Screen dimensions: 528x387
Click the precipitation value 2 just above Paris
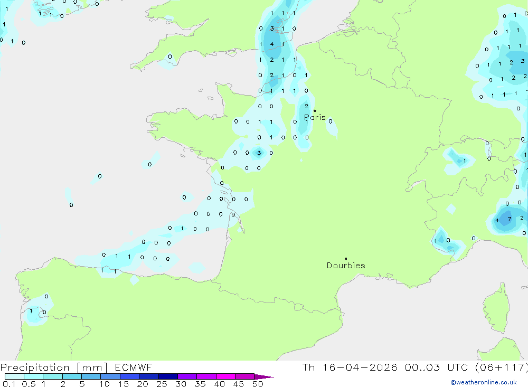pyautogui.click(x=306, y=106)
